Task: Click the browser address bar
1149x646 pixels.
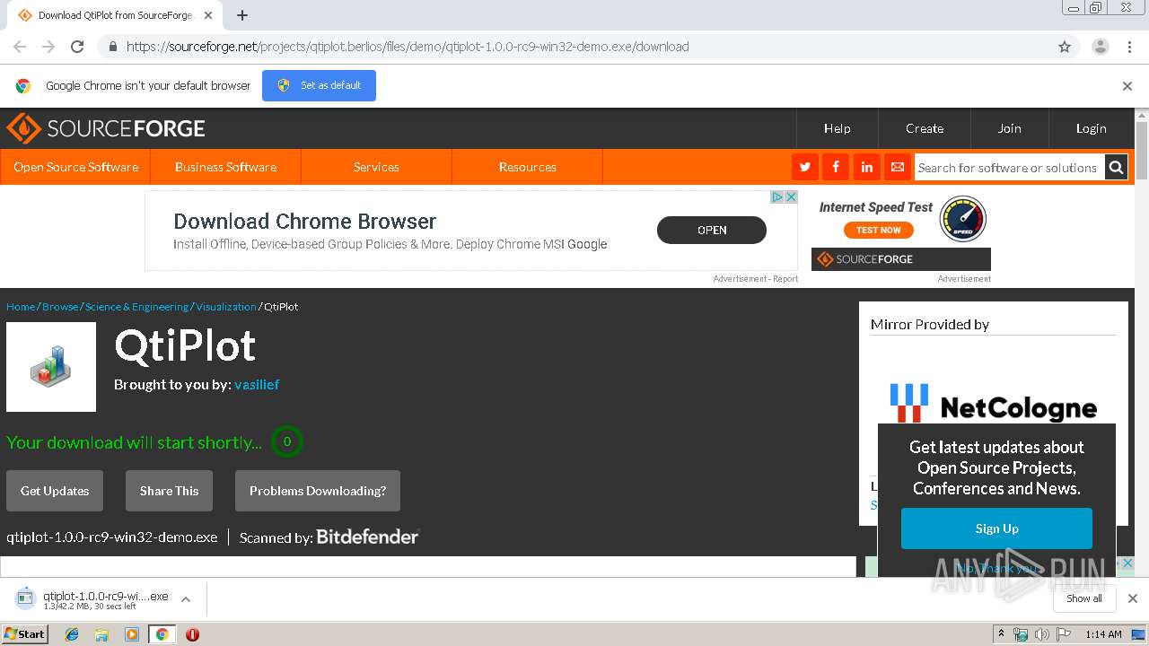Action: [574, 47]
